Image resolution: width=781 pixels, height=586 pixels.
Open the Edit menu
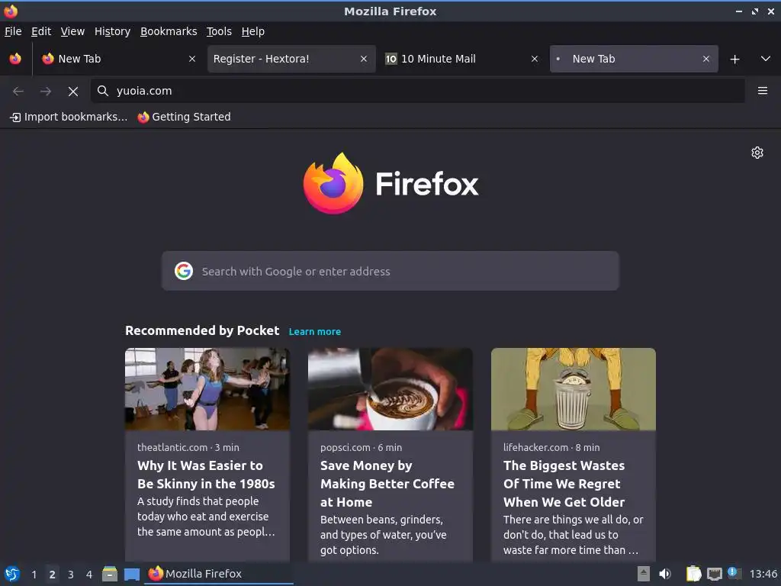(x=41, y=31)
